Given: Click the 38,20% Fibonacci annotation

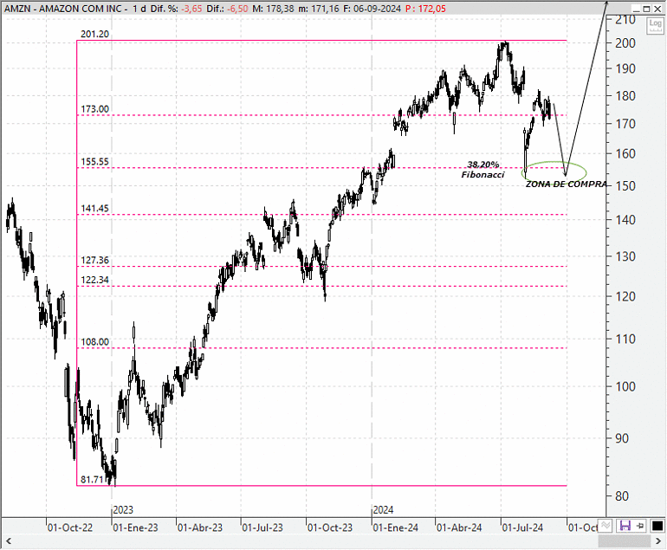Looking at the screenshot, I should tap(482, 169).
